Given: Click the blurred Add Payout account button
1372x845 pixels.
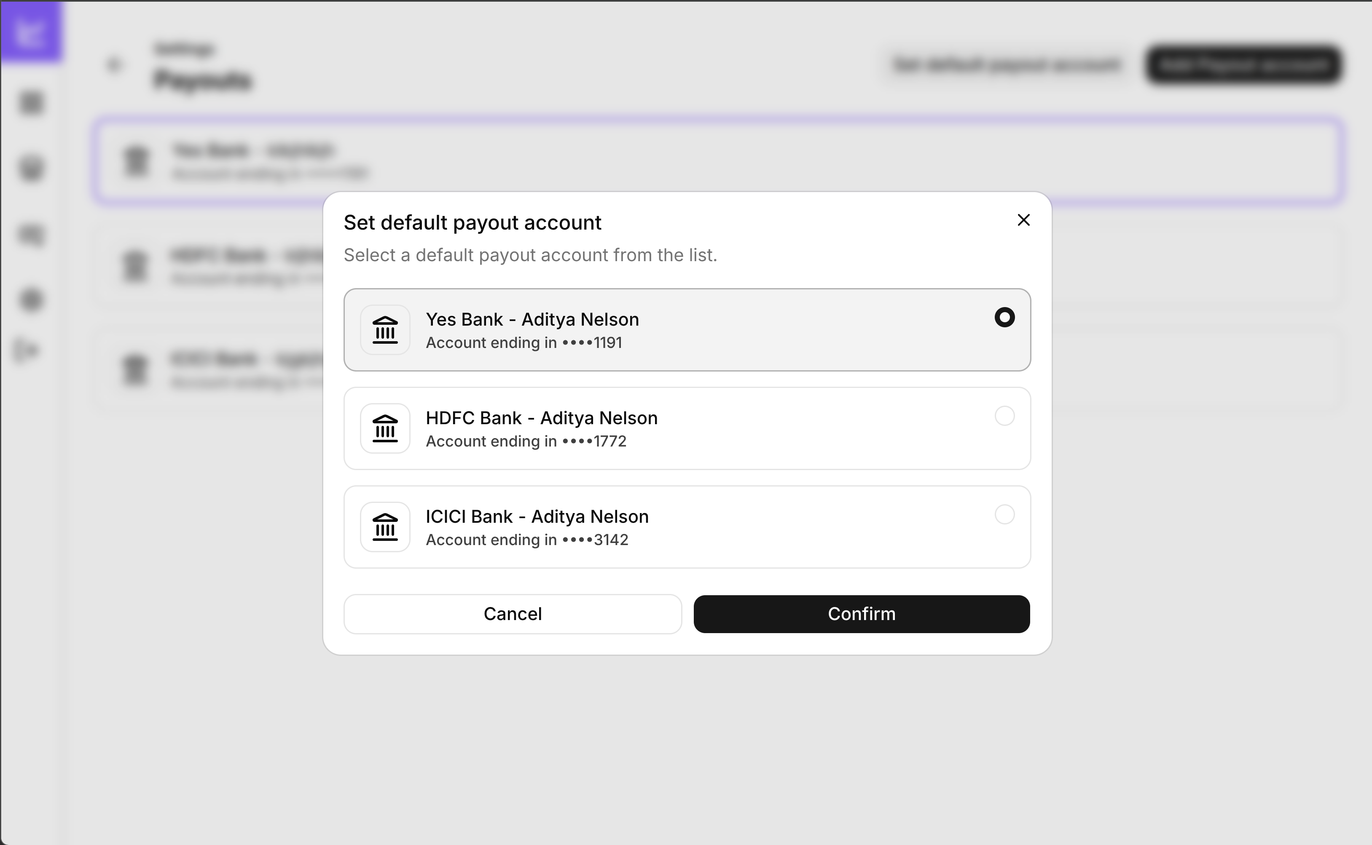Looking at the screenshot, I should click(x=1243, y=65).
